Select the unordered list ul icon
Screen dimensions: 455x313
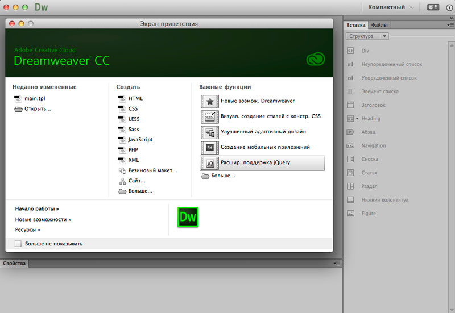pyautogui.click(x=350, y=64)
